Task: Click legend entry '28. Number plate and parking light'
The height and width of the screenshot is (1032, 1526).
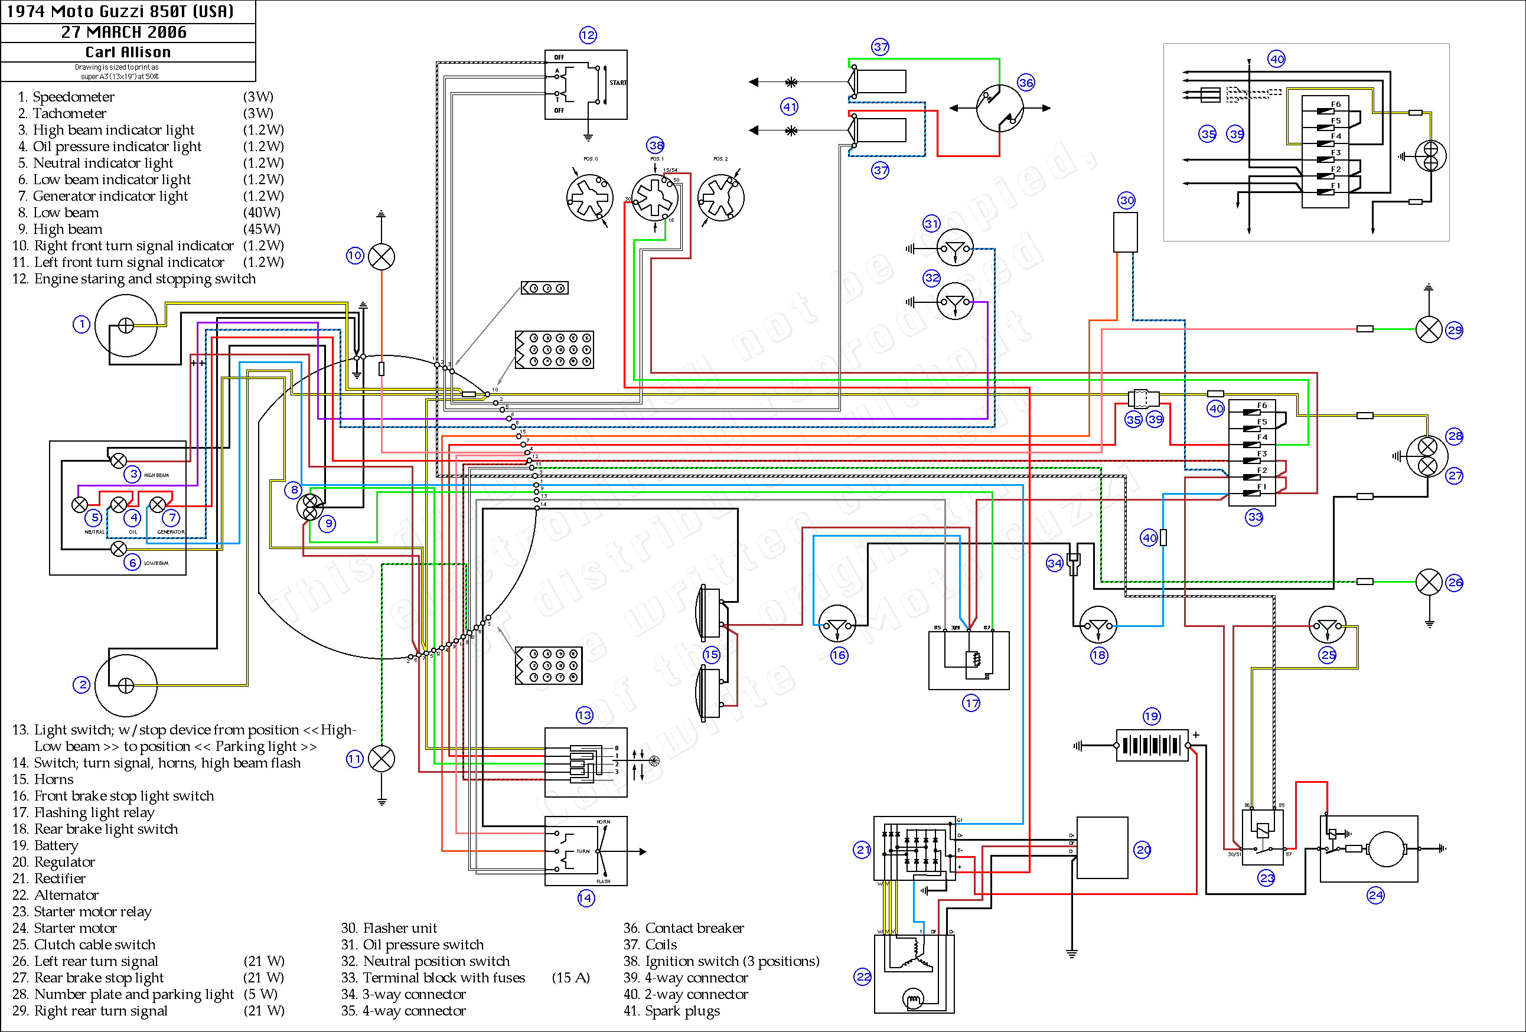Action: pos(123,995)
